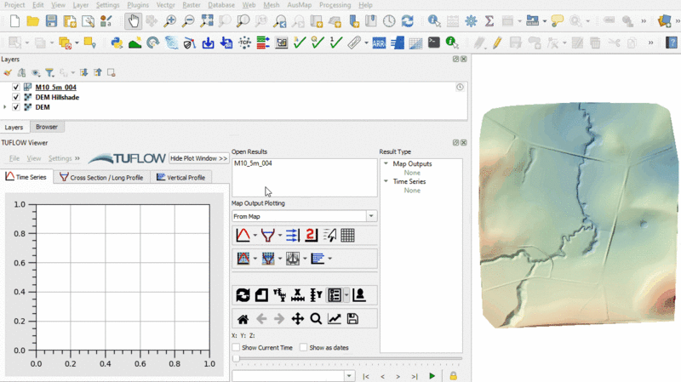The height and width of the screenshot is (382, 681).
Task: Click the home view icon on plot toolbar
Action: click(243, 319)
